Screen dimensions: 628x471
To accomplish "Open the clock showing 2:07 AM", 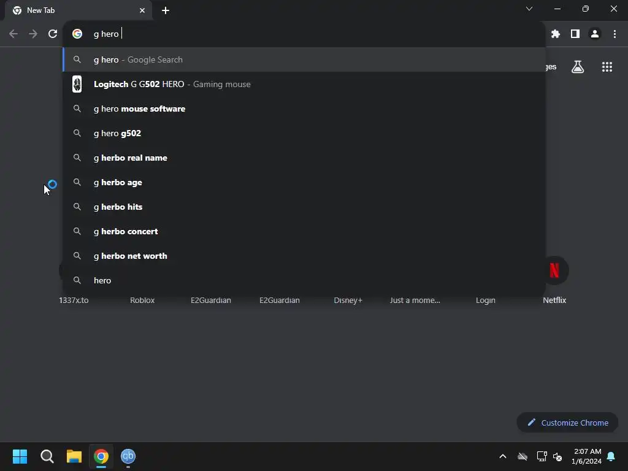I will point(586,456).
